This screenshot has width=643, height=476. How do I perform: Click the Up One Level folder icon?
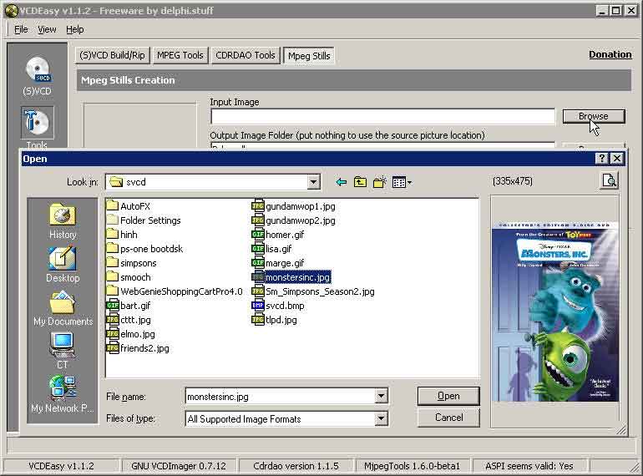[x=361, y=182]
